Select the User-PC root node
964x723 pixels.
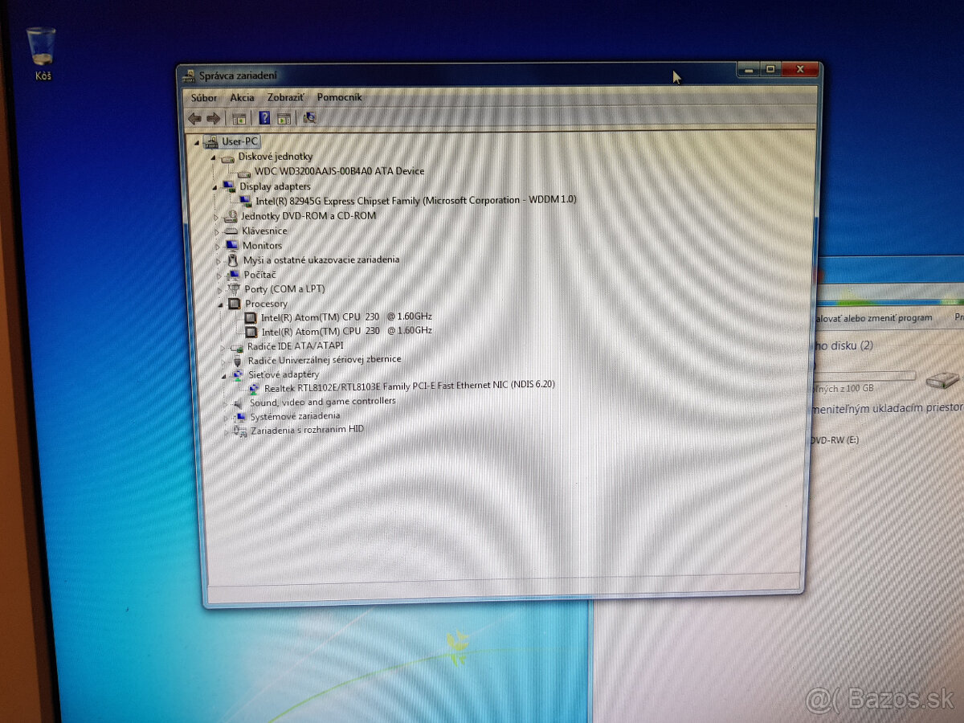pos(239,142)
